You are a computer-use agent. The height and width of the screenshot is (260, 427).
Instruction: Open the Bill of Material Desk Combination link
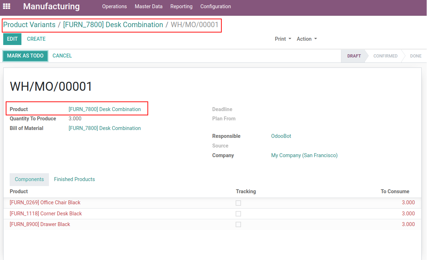[105, 128]
